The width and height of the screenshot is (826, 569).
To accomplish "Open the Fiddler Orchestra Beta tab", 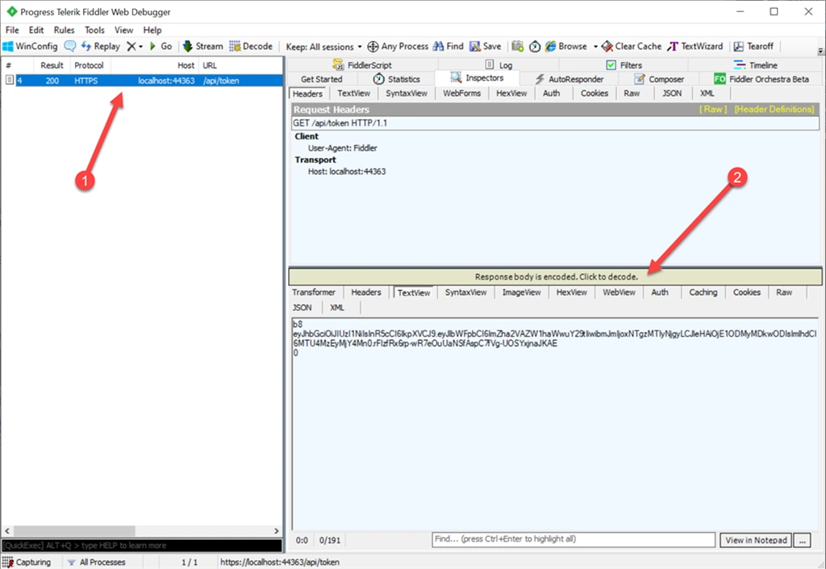I will pos(761,79).
